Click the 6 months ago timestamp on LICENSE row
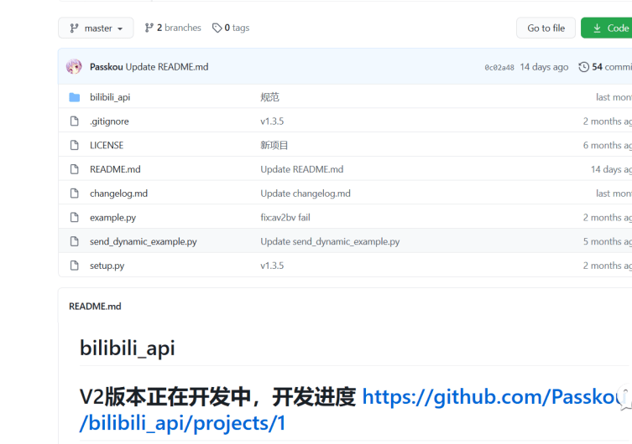The width and height of the screenshot is (632, 444). click(608, 145)
